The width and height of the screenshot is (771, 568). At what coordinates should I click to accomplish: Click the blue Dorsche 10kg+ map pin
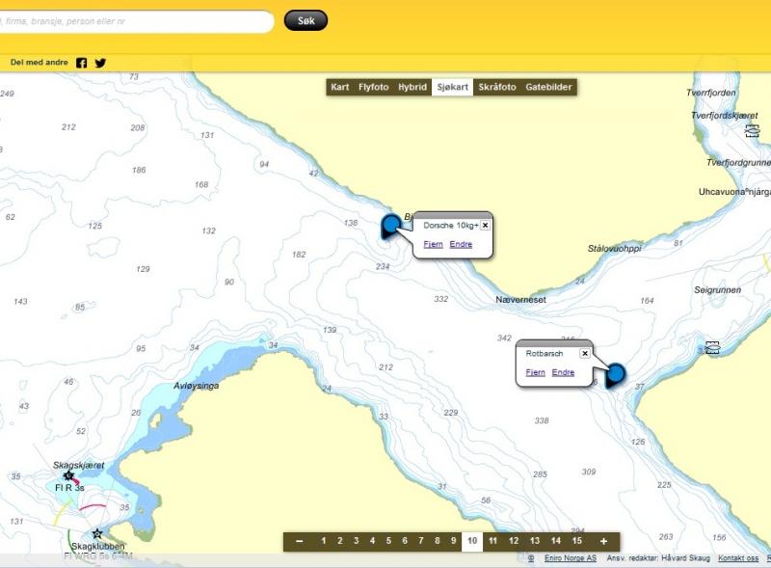pyautogui.click(x=390, y=228)
